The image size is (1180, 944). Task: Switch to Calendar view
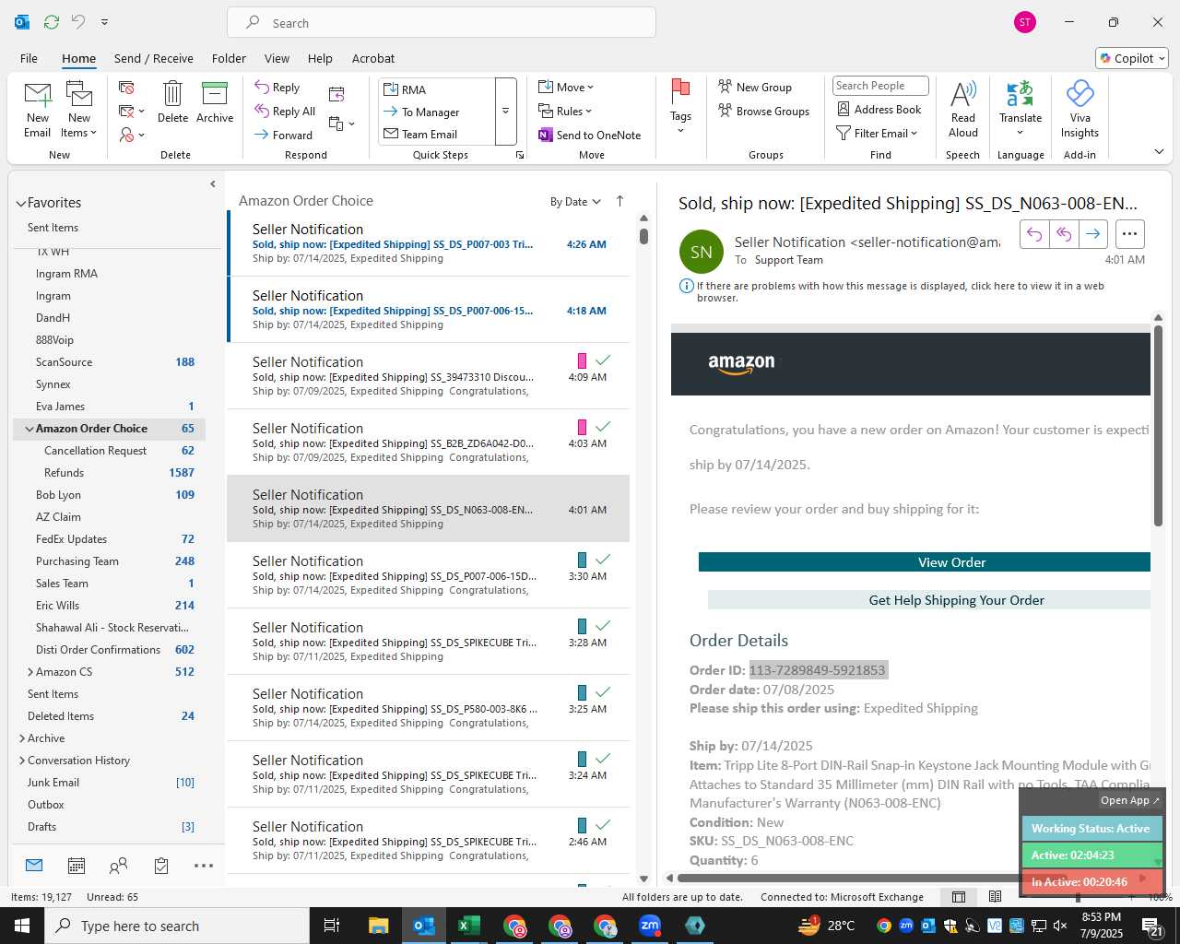(x=77, y=866)
